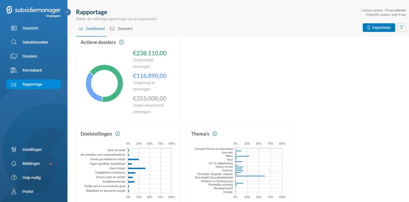Click the Subsidiemanager logo icon
Screen dimensions: 409x202
[x=9, y=10]
